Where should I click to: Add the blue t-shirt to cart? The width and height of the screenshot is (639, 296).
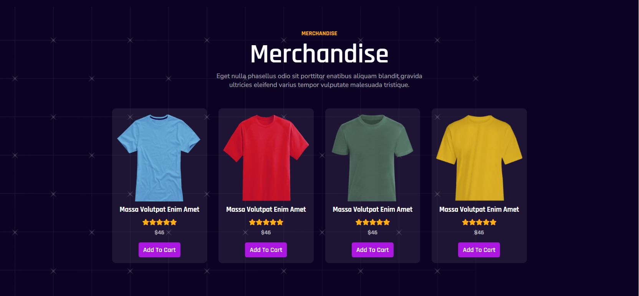[x=159, y=250]
